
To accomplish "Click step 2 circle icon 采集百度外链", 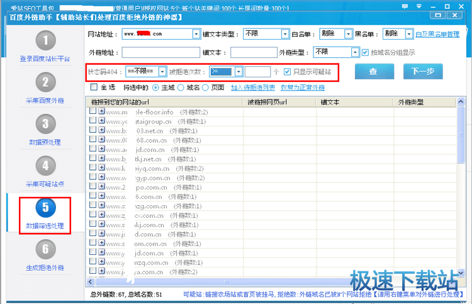I will click(45, 82).
